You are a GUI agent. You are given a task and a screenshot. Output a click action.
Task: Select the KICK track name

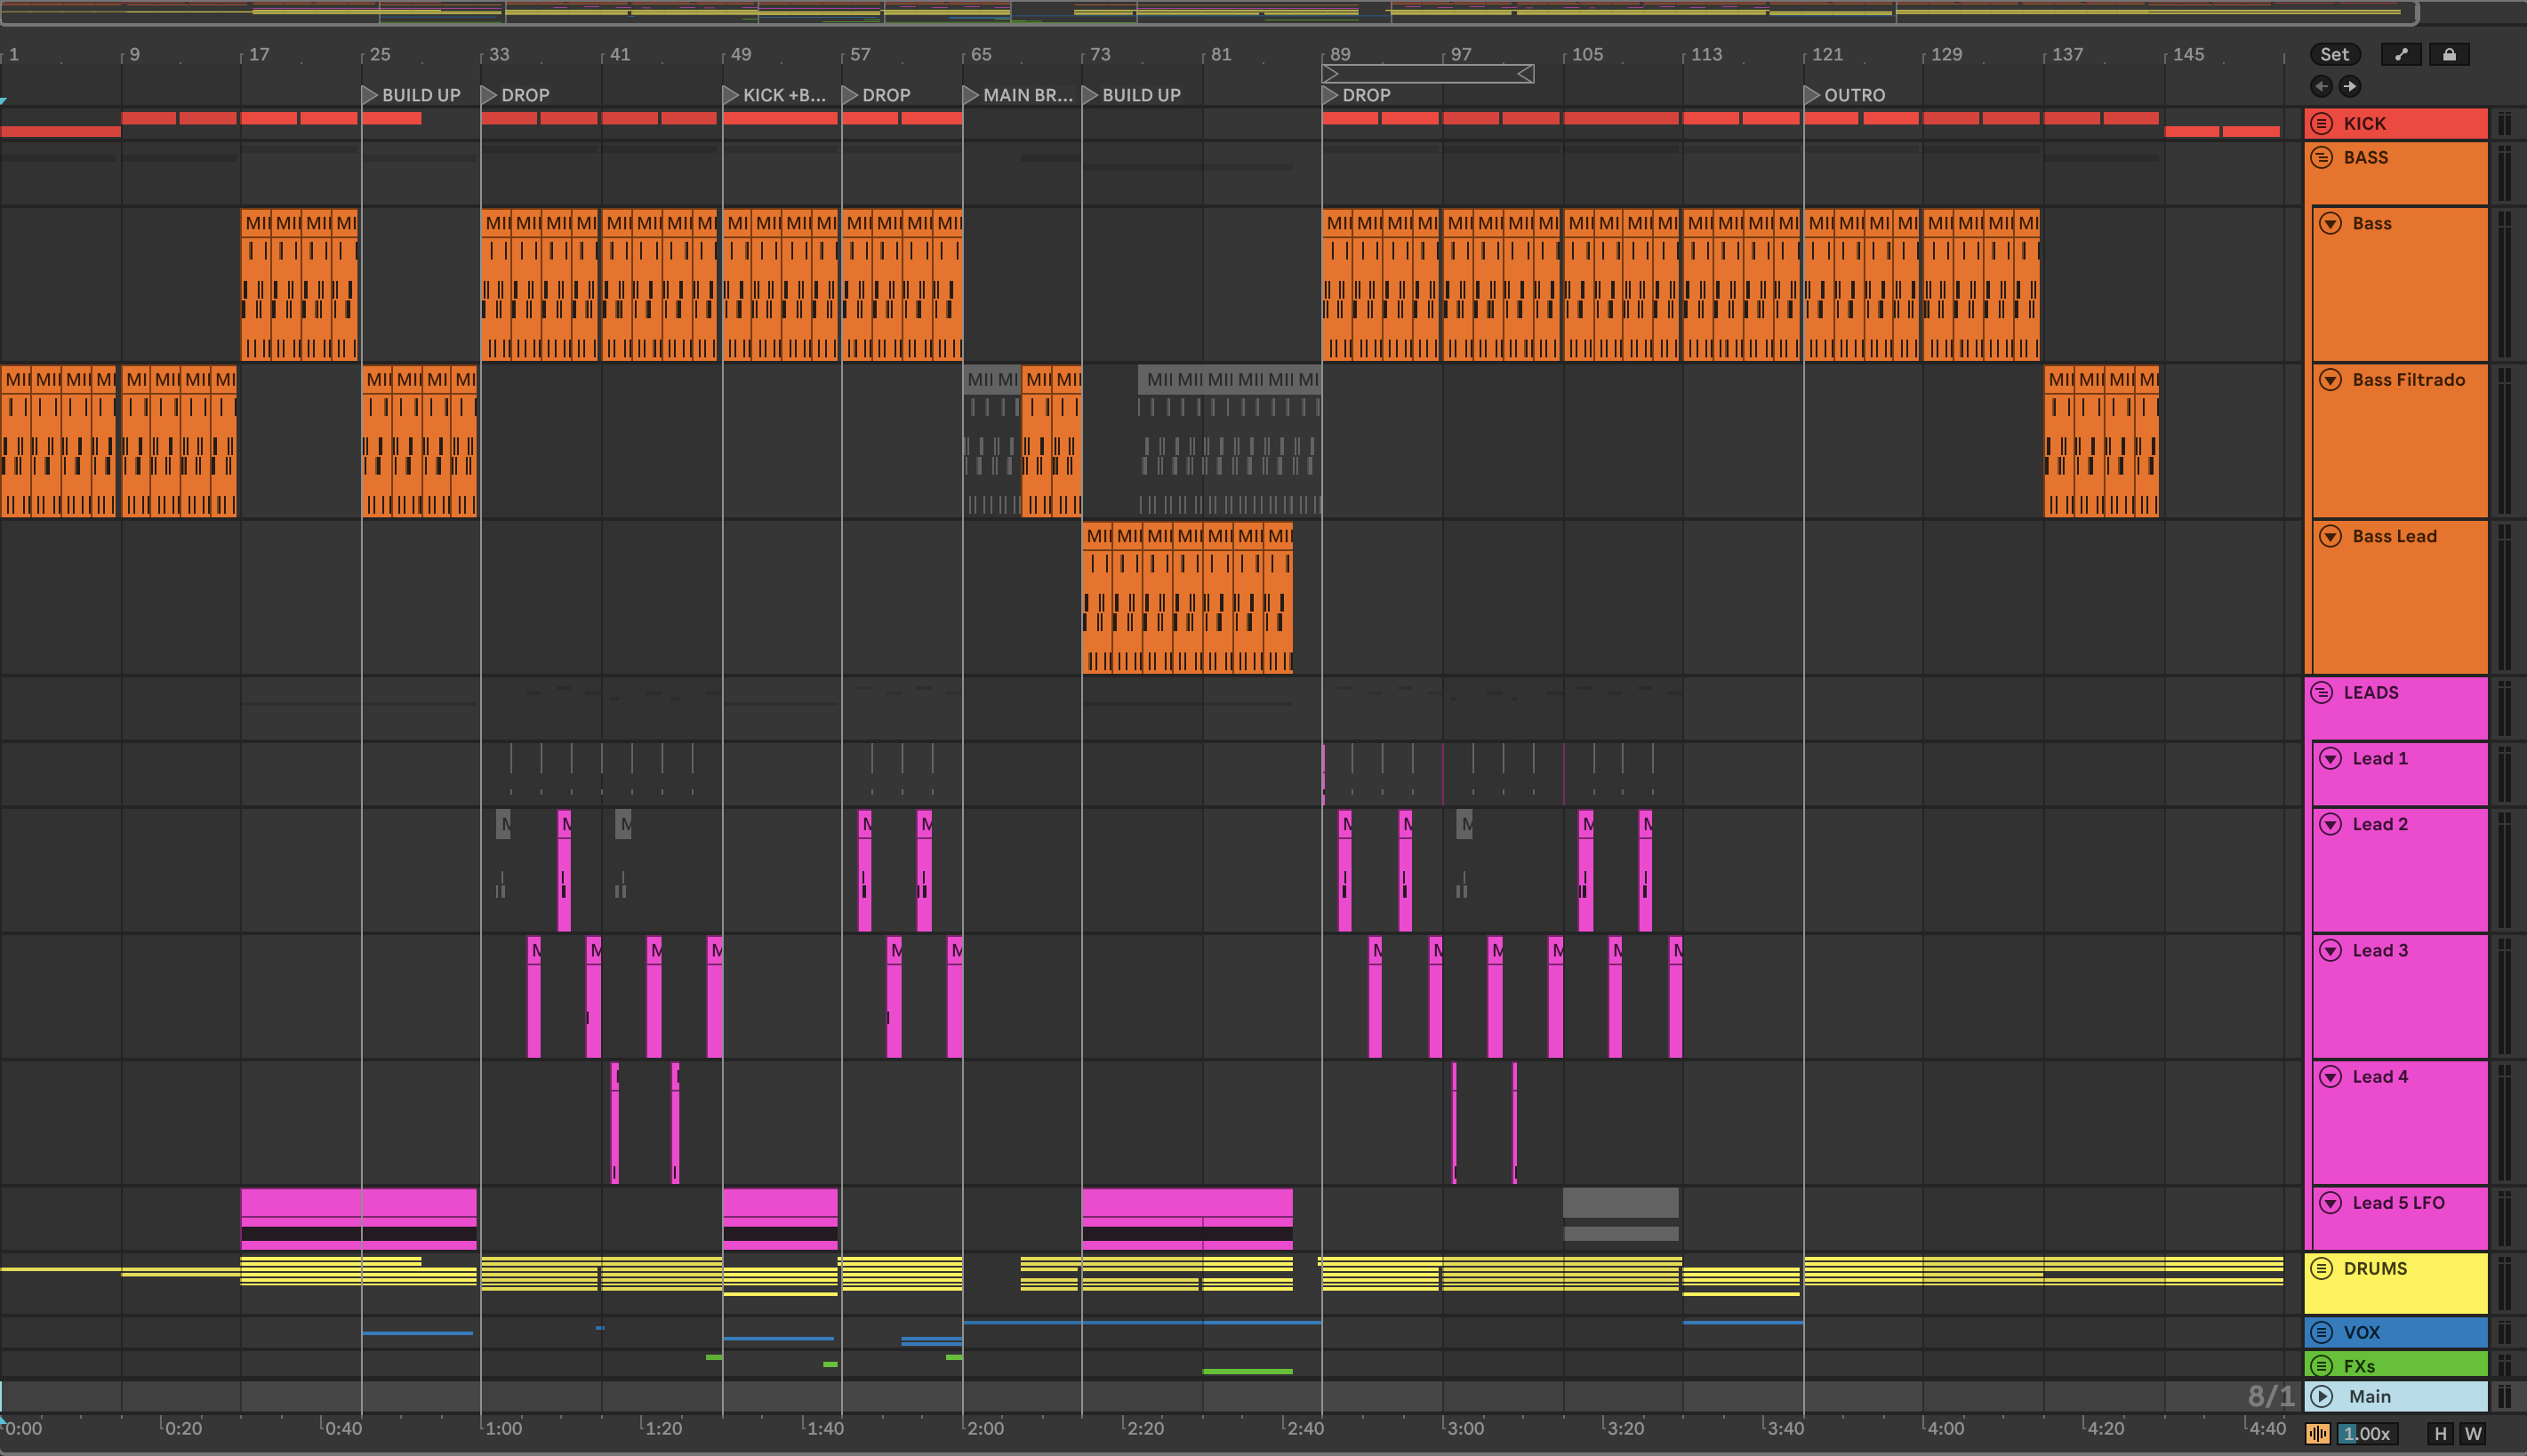(x=2365, y=123)
